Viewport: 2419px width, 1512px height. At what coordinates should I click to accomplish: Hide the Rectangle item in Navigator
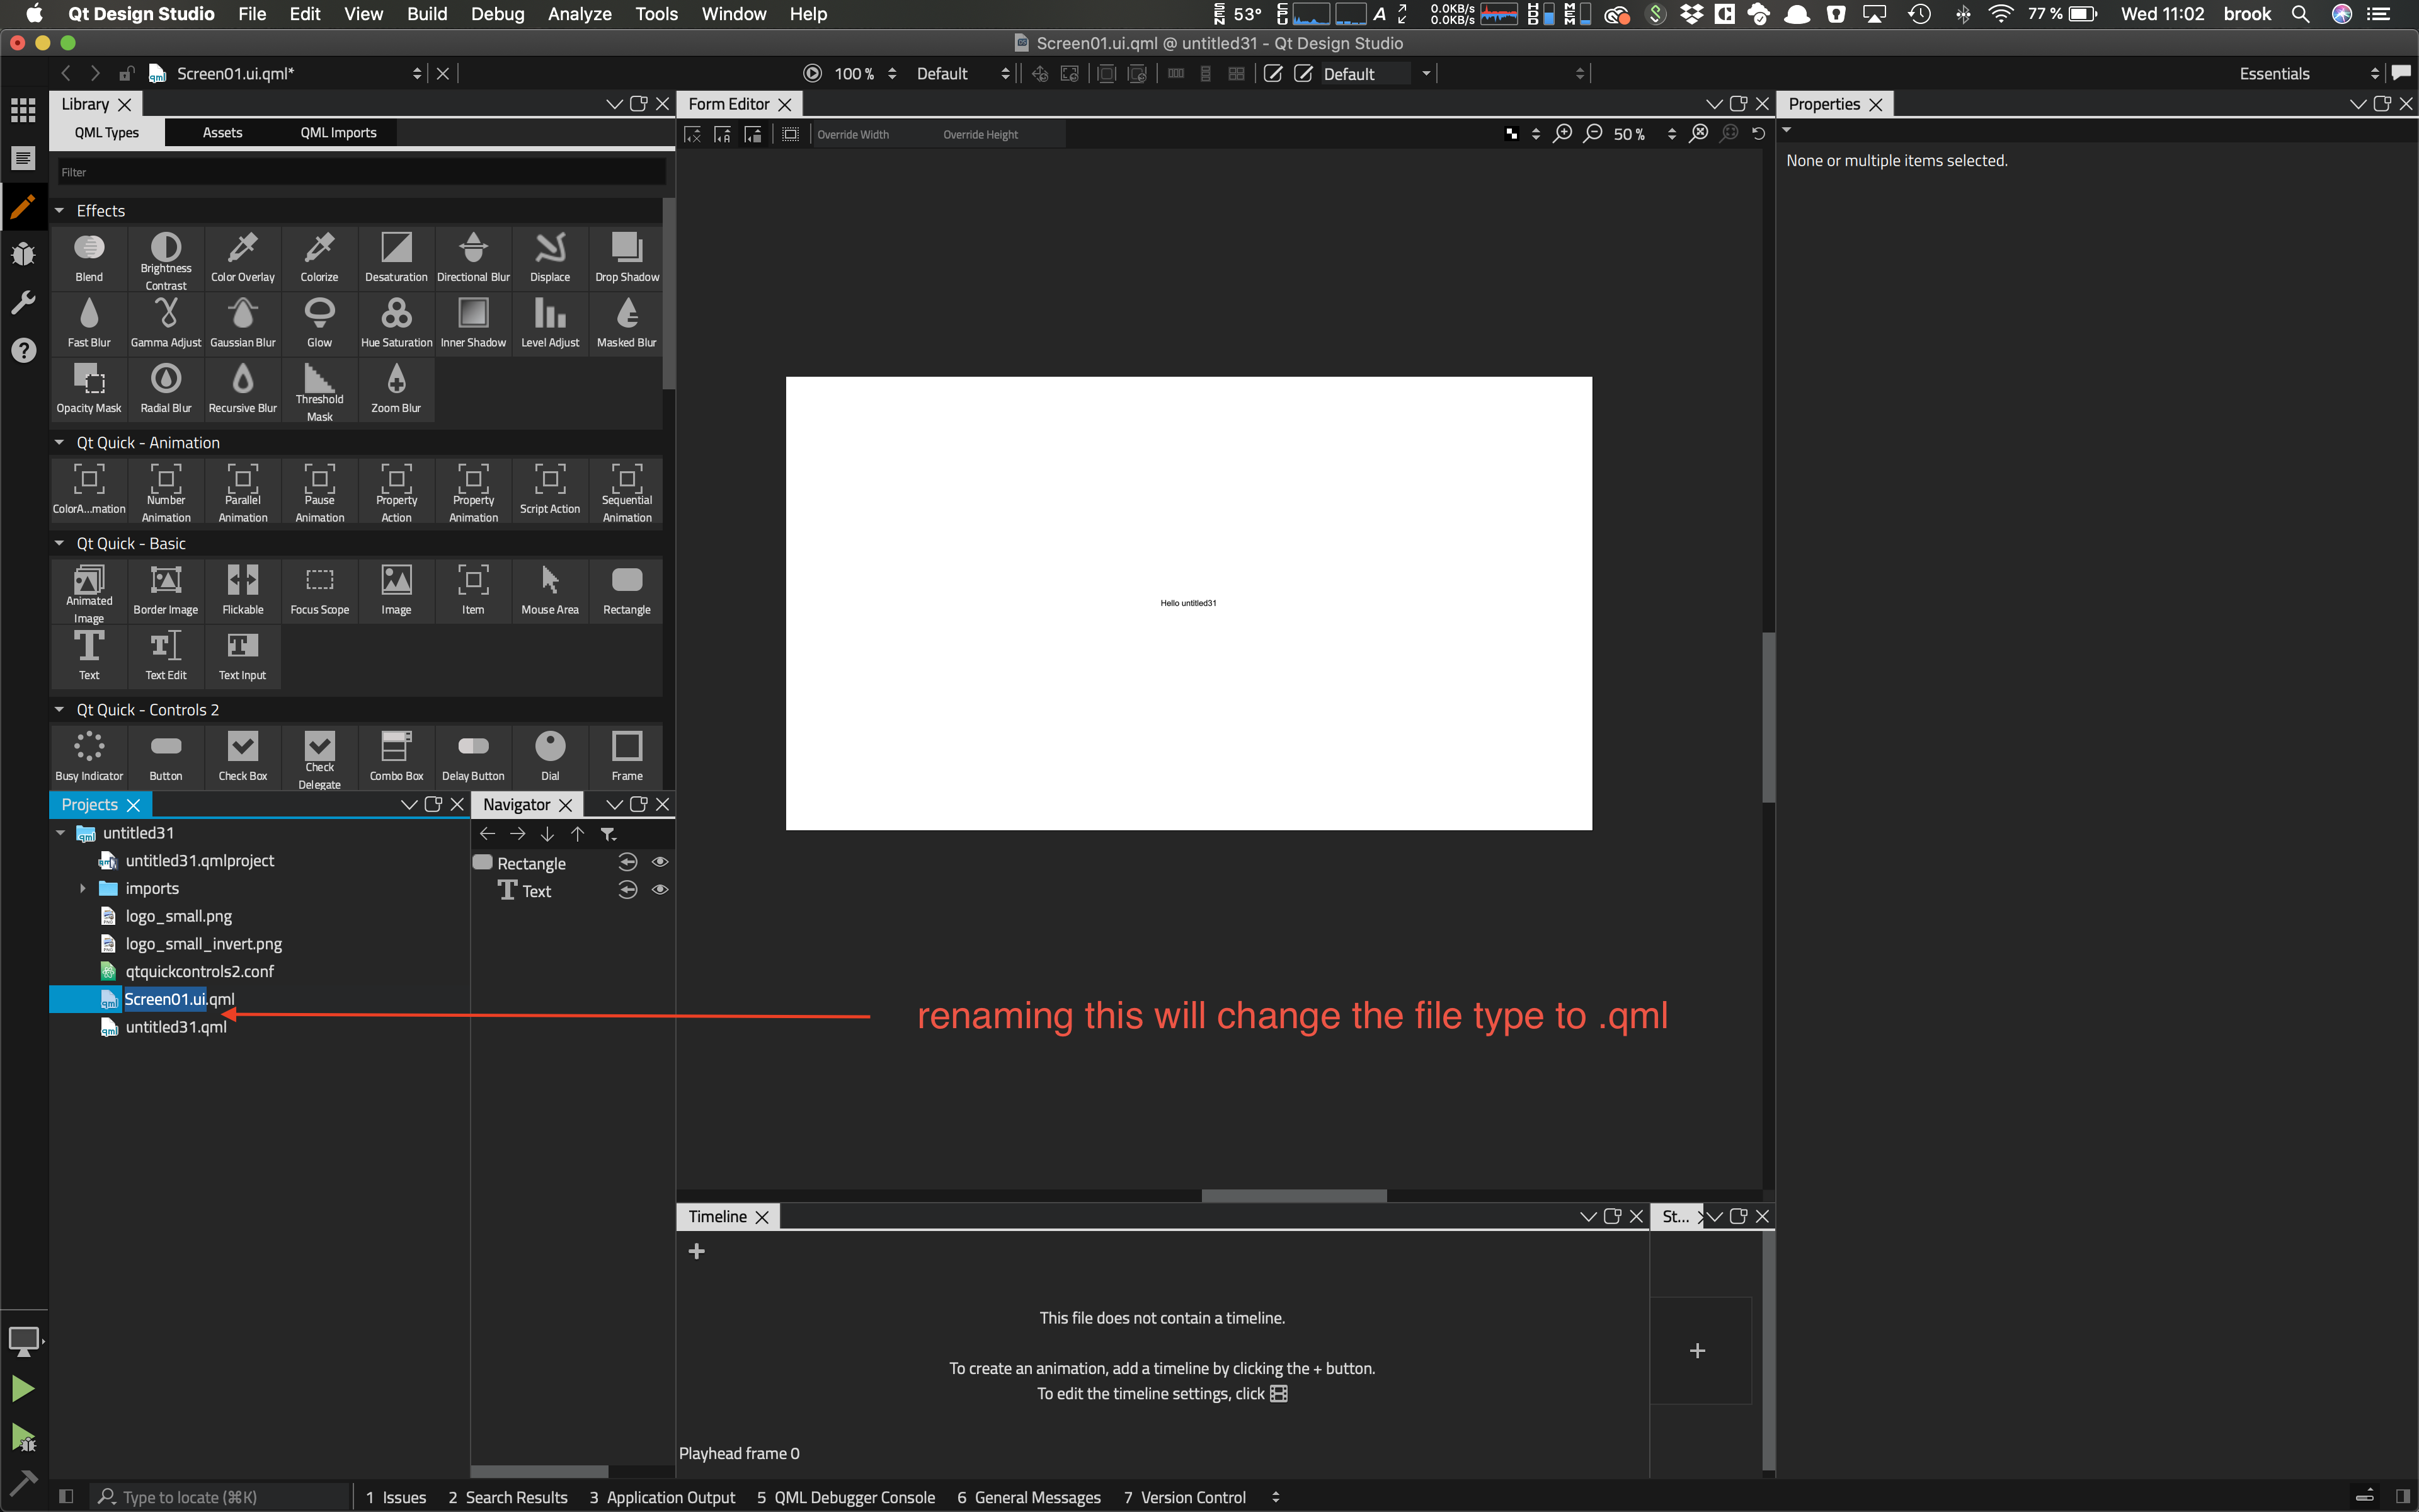tap(660, 862)
